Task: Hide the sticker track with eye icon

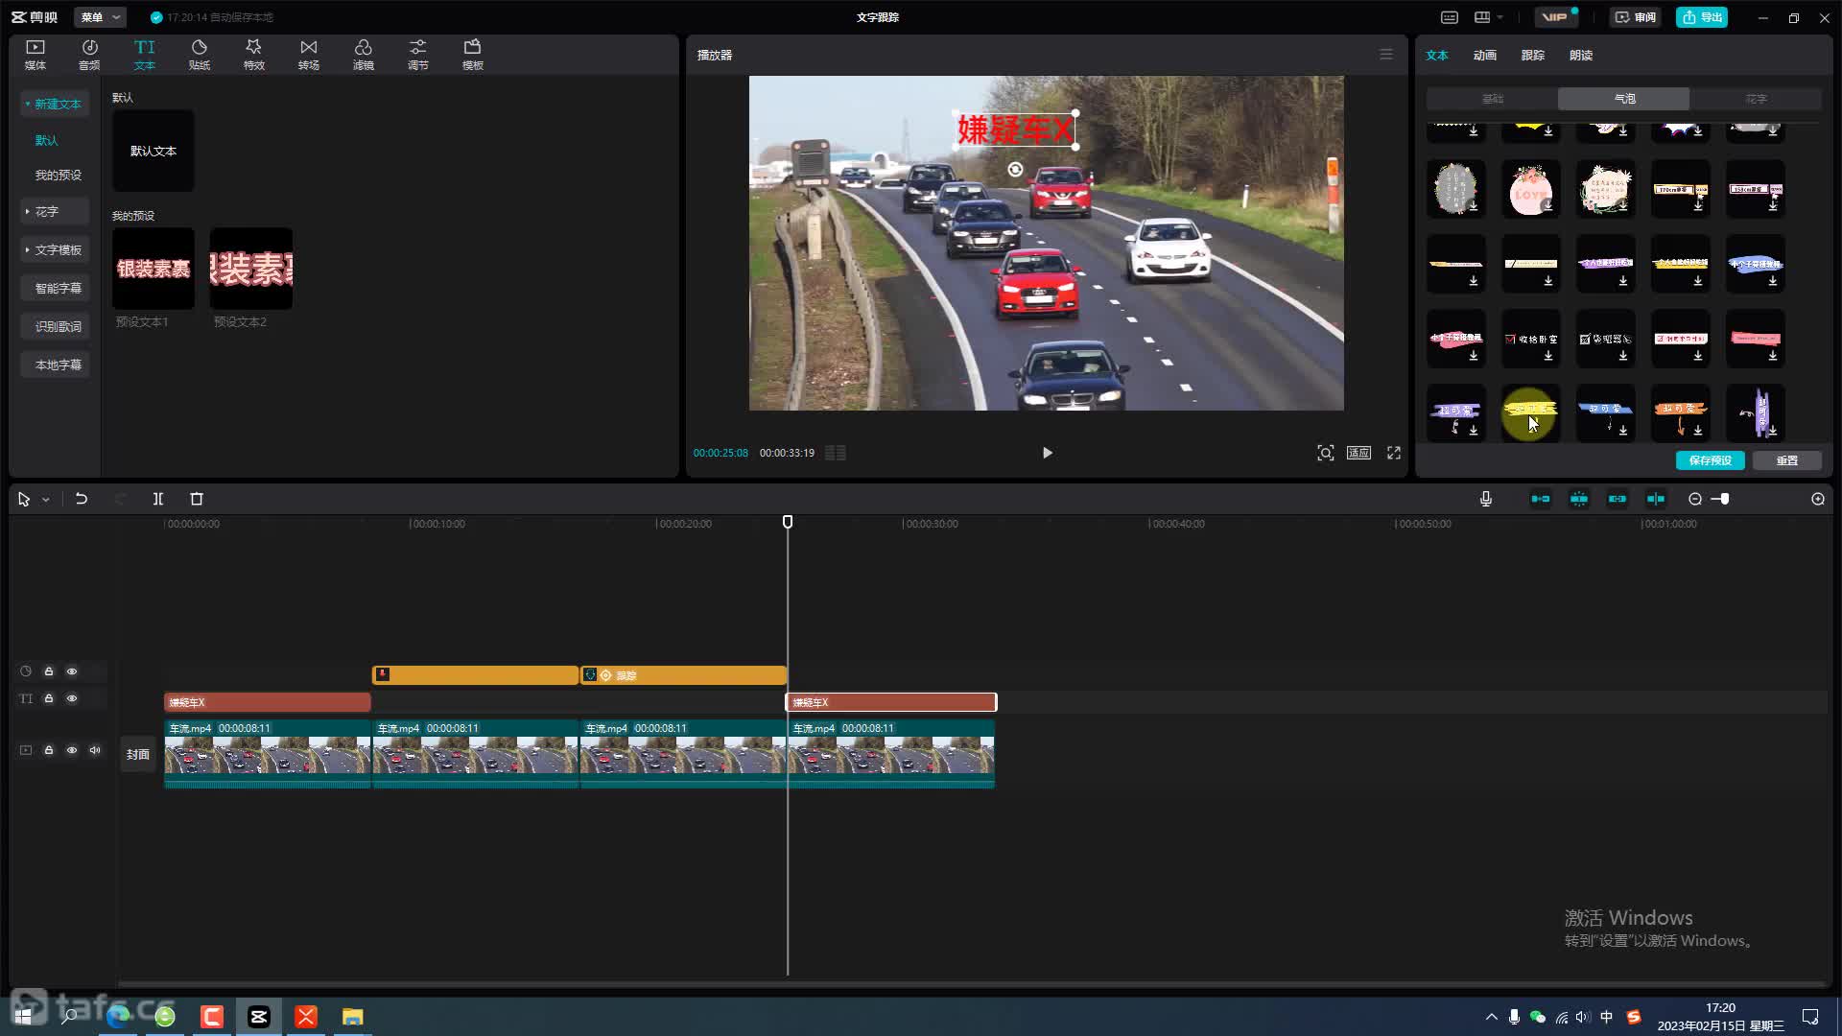Action: [x=72, y=671]
